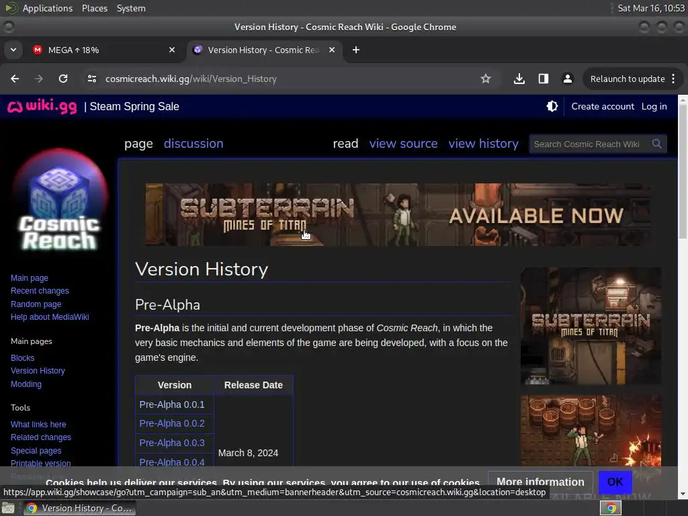Click the Release Date column header
Image resolution: width=688 pixels, height=516 pixels.
(x=253, y=385)
